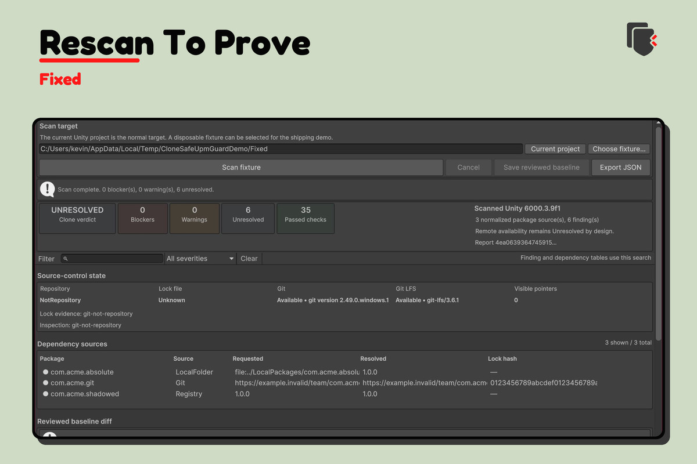Click the LocalFolder source cell
Screen dimensions: 697x464
coord(195,372)
